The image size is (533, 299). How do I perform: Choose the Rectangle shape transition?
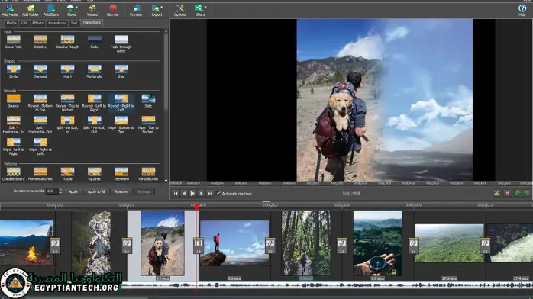[x=94, y=71]
